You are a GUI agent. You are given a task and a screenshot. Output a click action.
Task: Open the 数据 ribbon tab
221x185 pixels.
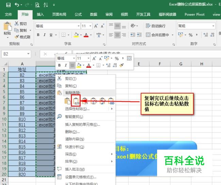[93, 14]
